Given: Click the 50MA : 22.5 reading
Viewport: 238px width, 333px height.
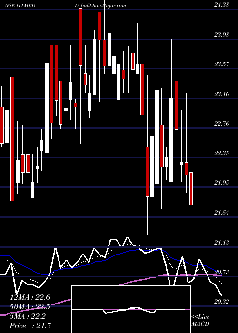Looking at the screenshot, I should point(30,307).
